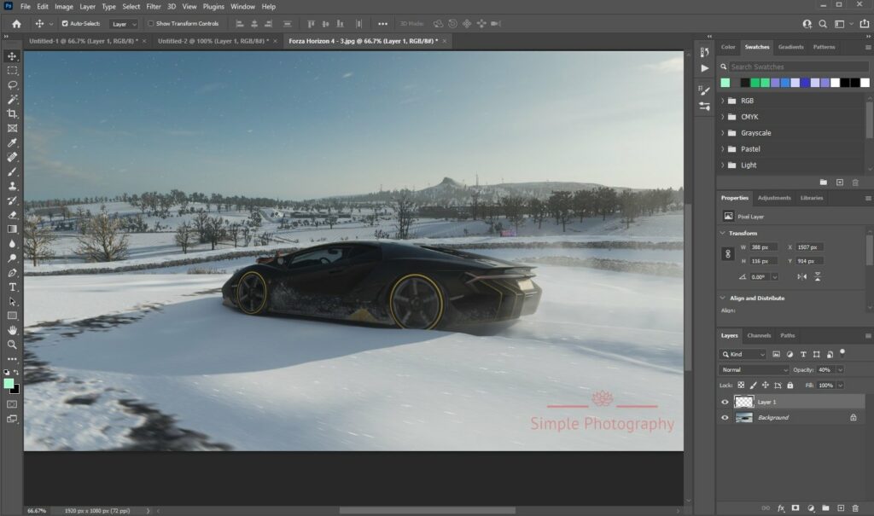Switch to the Channels tab
Viewport: 874px width, 516px height.
coord(760,335)
